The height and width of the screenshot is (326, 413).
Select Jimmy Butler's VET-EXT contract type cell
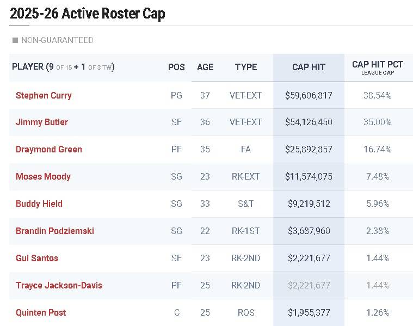[x=246, y=122]
